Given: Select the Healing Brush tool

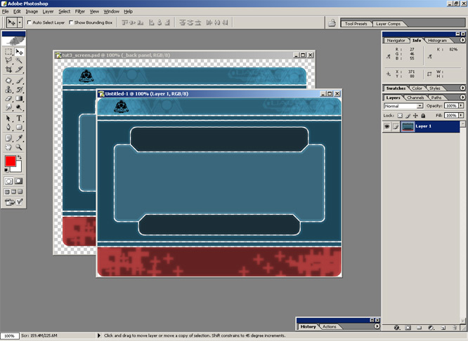Looking at the screenshot, I should point(8,81).
